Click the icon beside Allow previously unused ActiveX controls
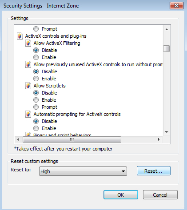 coord(28,64)
